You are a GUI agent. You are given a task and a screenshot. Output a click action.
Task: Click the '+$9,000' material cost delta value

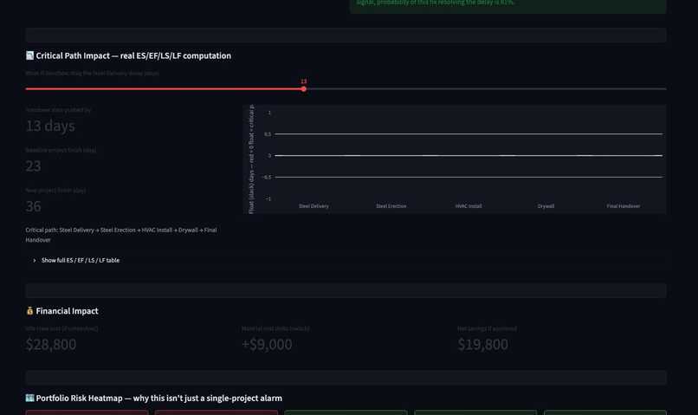click(267, 344)
